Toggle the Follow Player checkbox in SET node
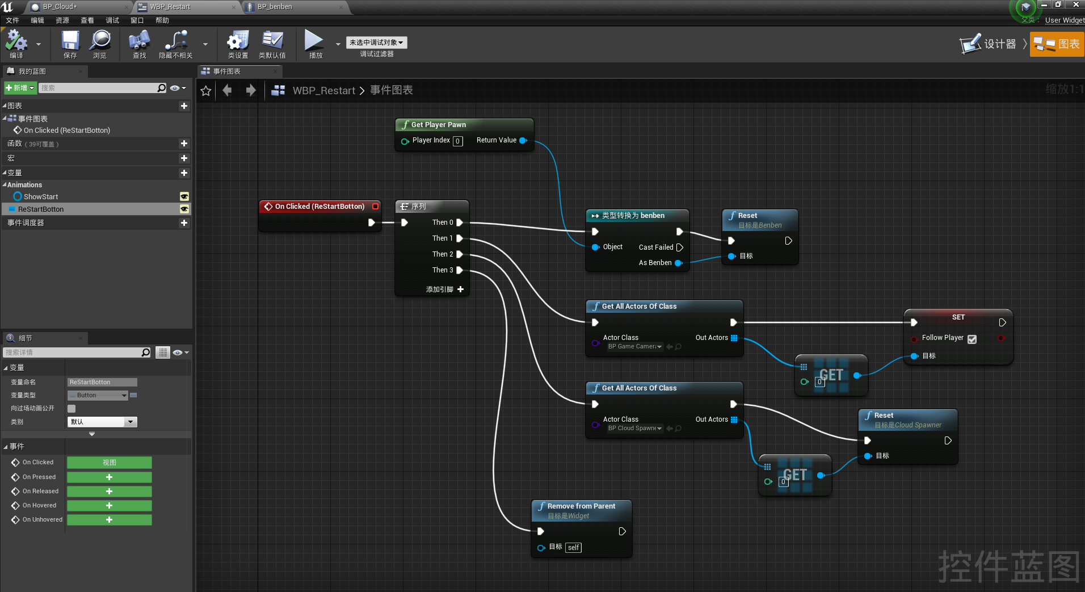Screen dimensions: 1085x592 click(x=972, y=339)
